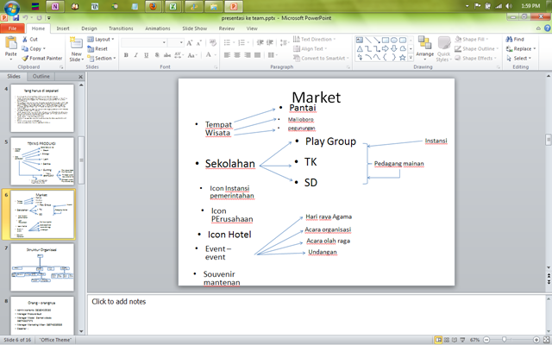Image resolution: width=552 pixels, height=345 pixels.
Task: Expand the shapes gallery More arrow
Action: [x=411, y=58]
